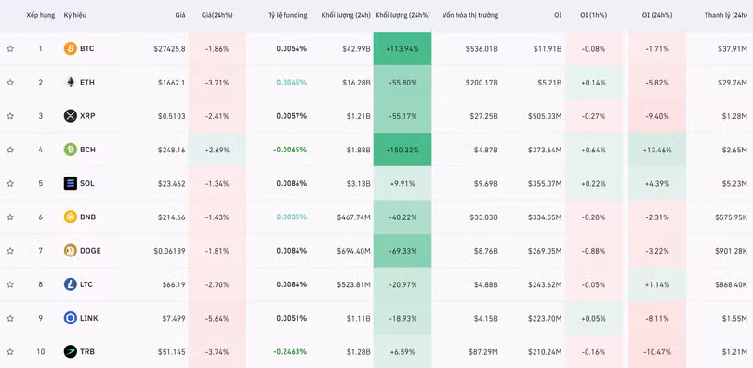Sort by OI (24h%) column header
This screenshot has height=368, width=753.
click(657, 15)
